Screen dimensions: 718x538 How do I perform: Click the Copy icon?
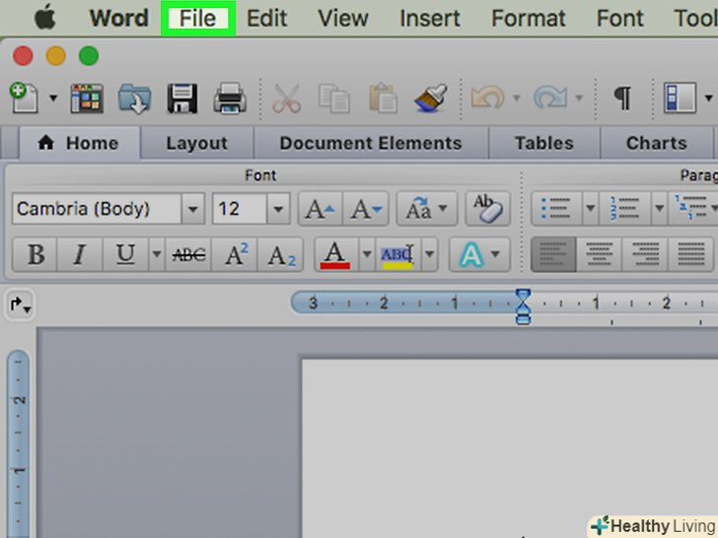tap(334, 98)
